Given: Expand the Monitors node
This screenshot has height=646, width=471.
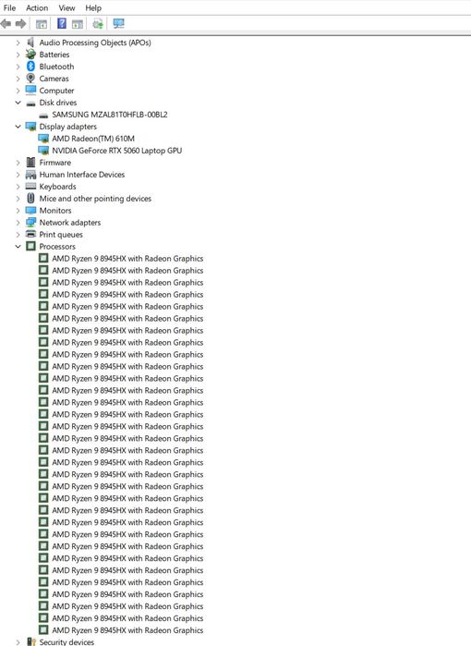Looking at the screenshot, I should tap(18, 211).
